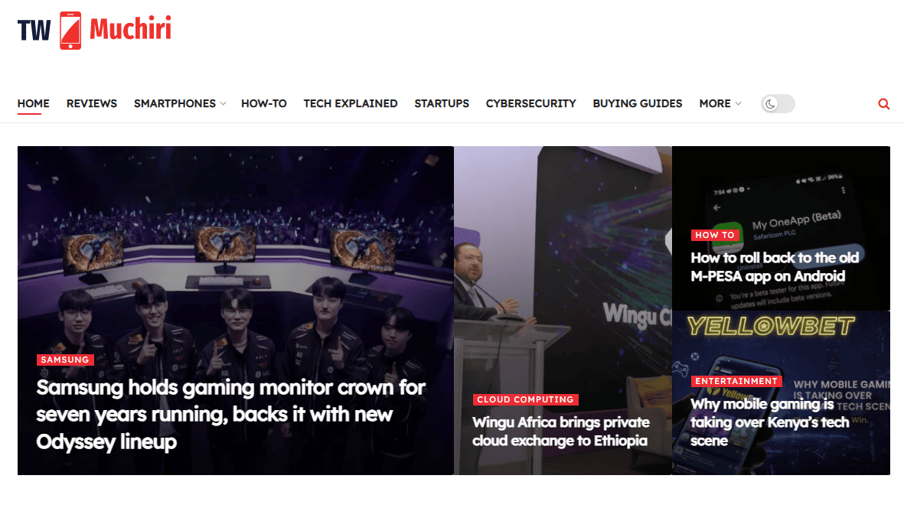
Task: Open the How-To section
Action: pyautogui.click(x=264, y=103)
